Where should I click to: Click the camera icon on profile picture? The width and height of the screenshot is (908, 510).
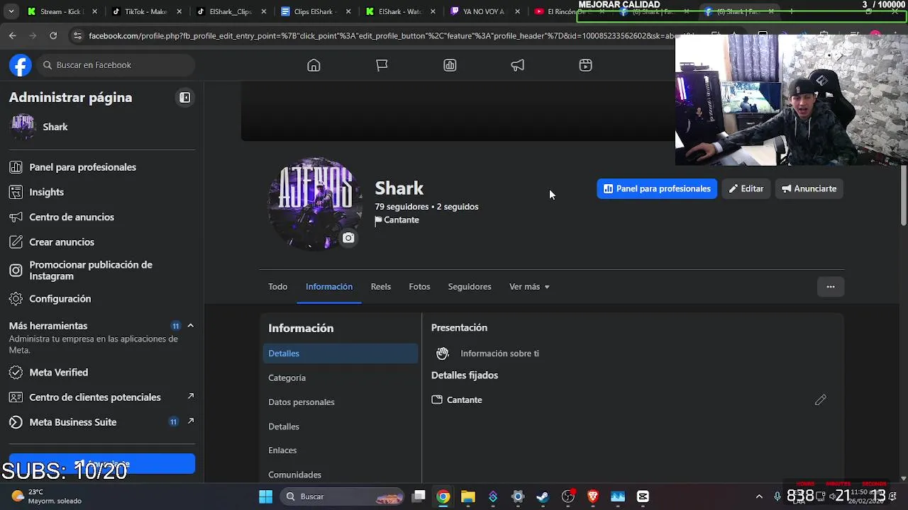click(x=348, y=238)
